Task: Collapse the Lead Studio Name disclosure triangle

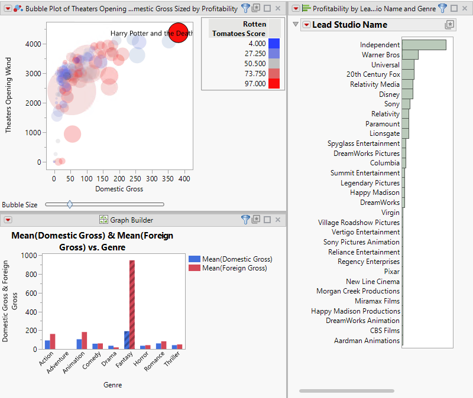Action: tap(295, 25)
